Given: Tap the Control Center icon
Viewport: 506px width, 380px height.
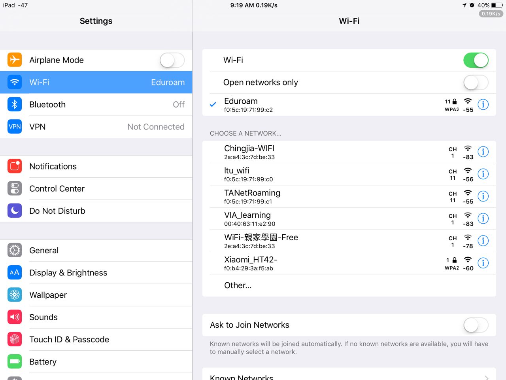Looking at the screenshot, I should point(15,188).
